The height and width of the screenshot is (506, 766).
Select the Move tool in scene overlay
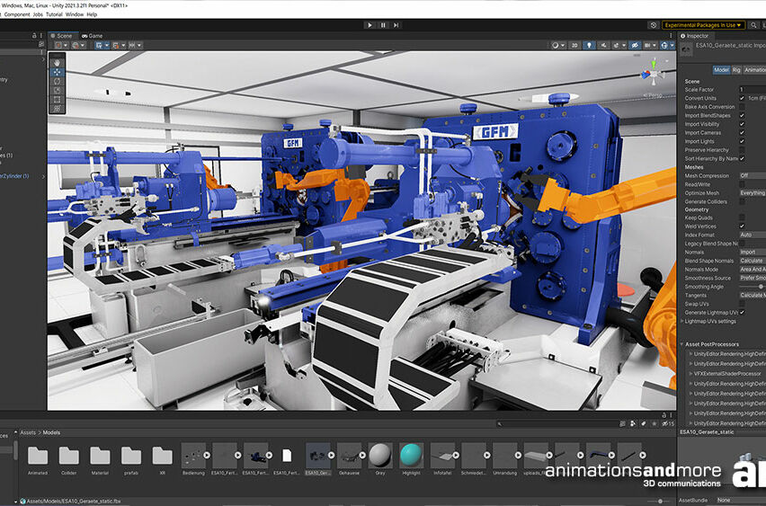[58, 72]
